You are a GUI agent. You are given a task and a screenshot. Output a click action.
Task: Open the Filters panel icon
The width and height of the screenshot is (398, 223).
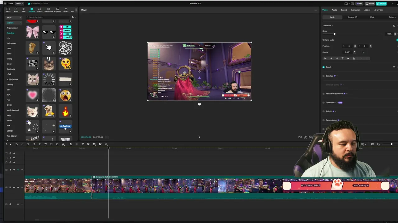tap(66, 10)
